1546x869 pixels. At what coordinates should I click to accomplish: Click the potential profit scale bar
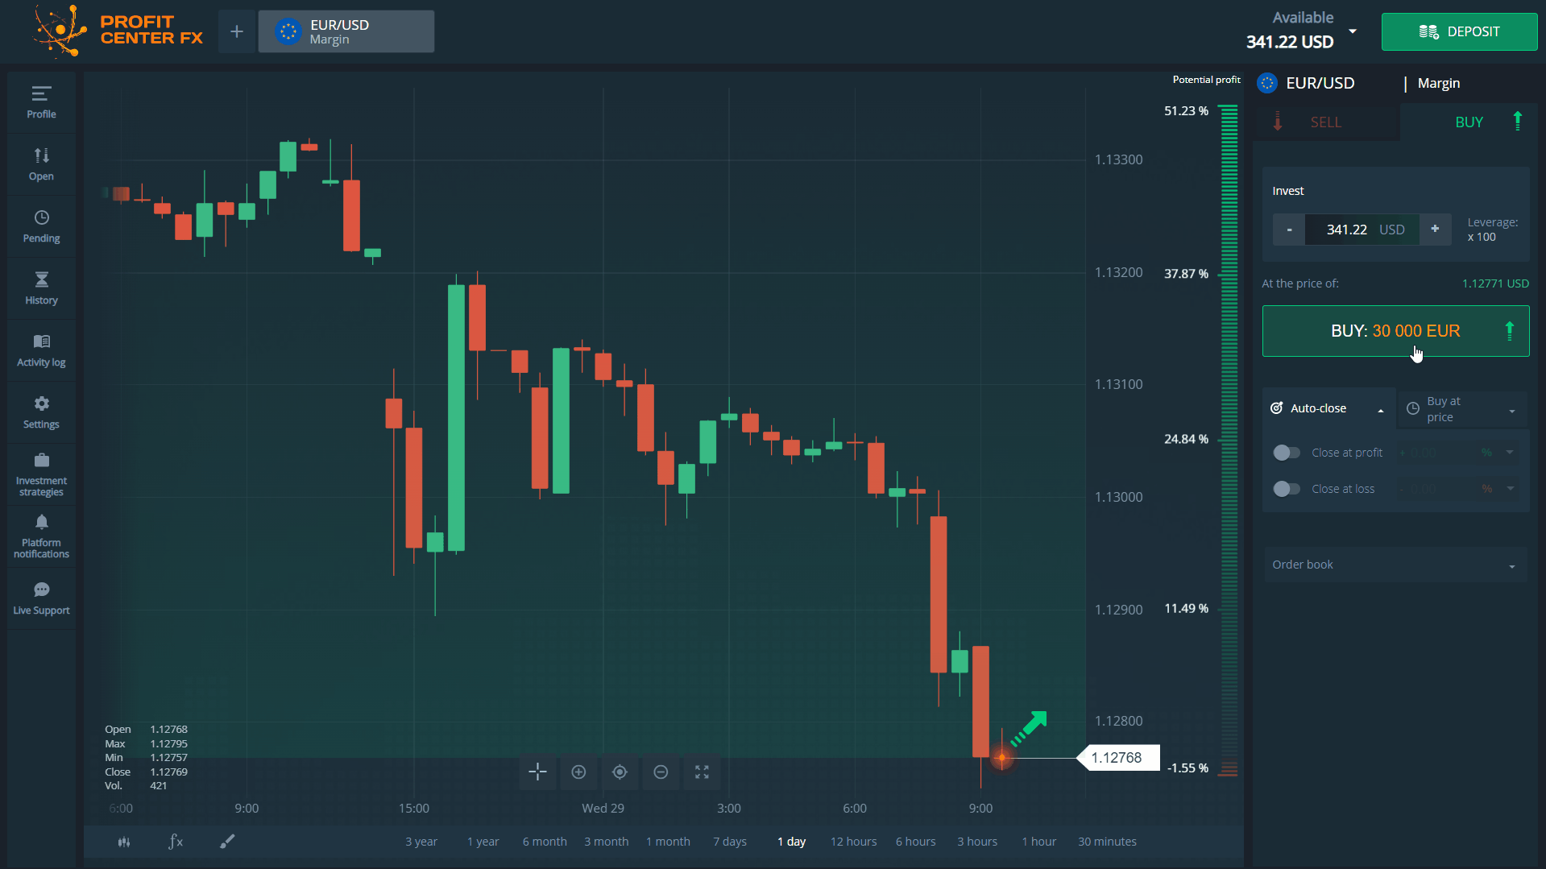tap(1229, 441)
